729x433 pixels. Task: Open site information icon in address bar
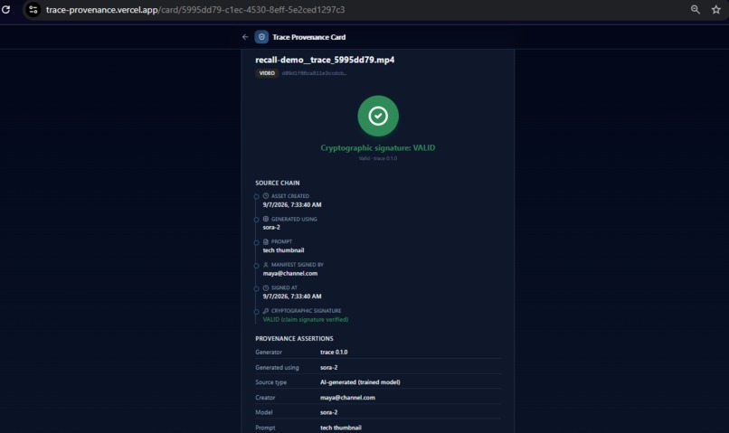pos(33,9)
